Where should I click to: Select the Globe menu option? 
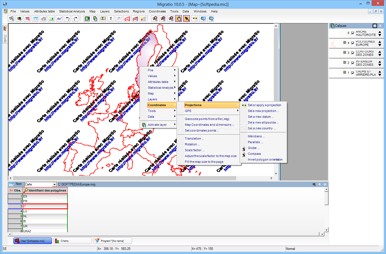coord(254,148)
